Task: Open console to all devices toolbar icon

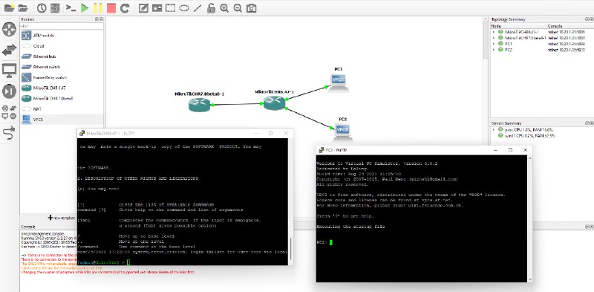Action: (x=71, y=7)
